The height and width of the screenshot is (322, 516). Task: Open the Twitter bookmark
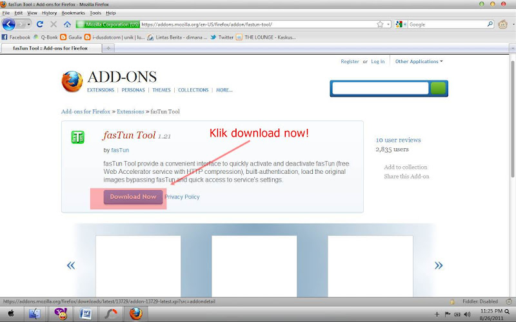pos(222,37)
